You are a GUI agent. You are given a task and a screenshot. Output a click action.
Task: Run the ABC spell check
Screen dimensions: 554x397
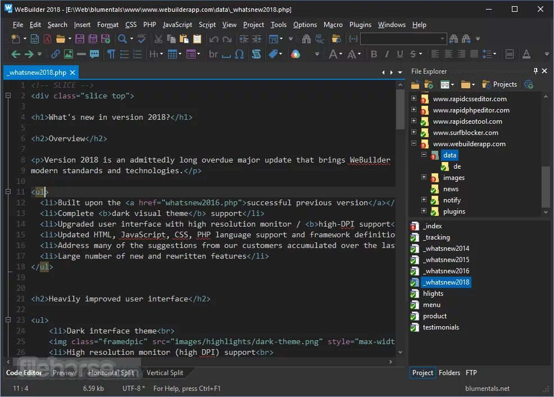pyautogui.click(x=142, y=39)
